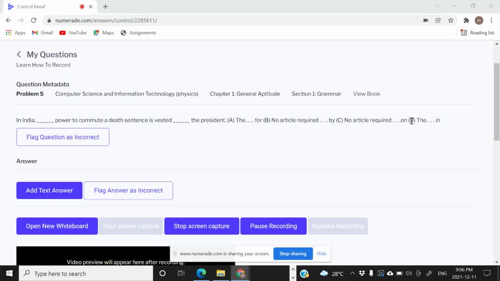Open File Explorer from the taskbar
This screenshot has width=500, height=281.
[221, 273]
